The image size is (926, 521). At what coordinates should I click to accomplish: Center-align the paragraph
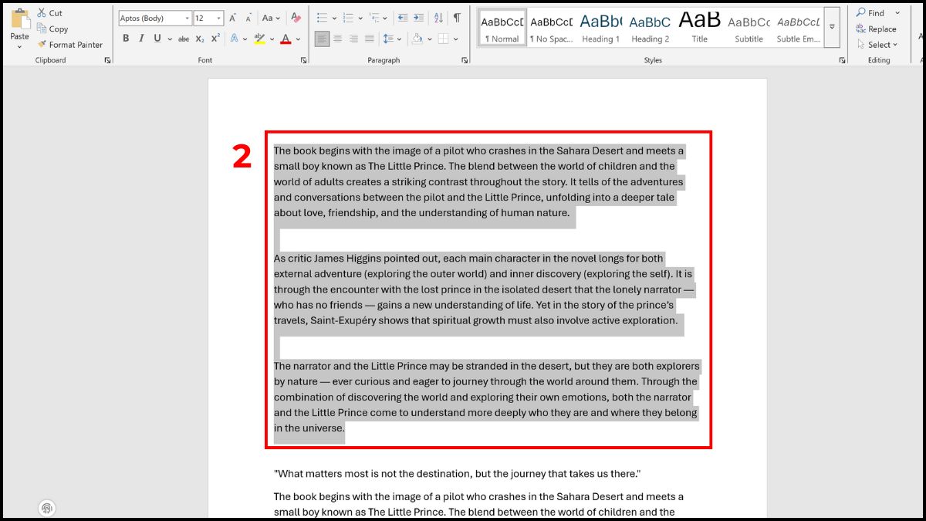[338, 38]
